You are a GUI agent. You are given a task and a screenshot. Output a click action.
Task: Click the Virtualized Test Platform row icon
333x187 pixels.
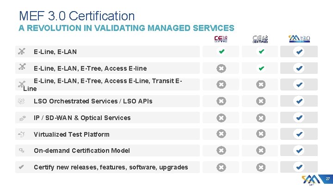(x=21, y=134)
